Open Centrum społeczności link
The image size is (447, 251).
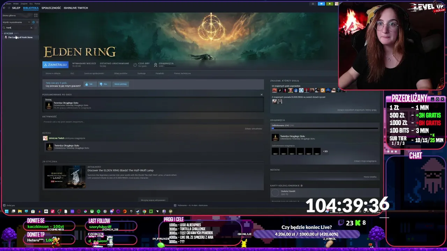click(x=94, y=74)
